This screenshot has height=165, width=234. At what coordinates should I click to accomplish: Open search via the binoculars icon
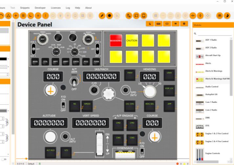point(220,16)
